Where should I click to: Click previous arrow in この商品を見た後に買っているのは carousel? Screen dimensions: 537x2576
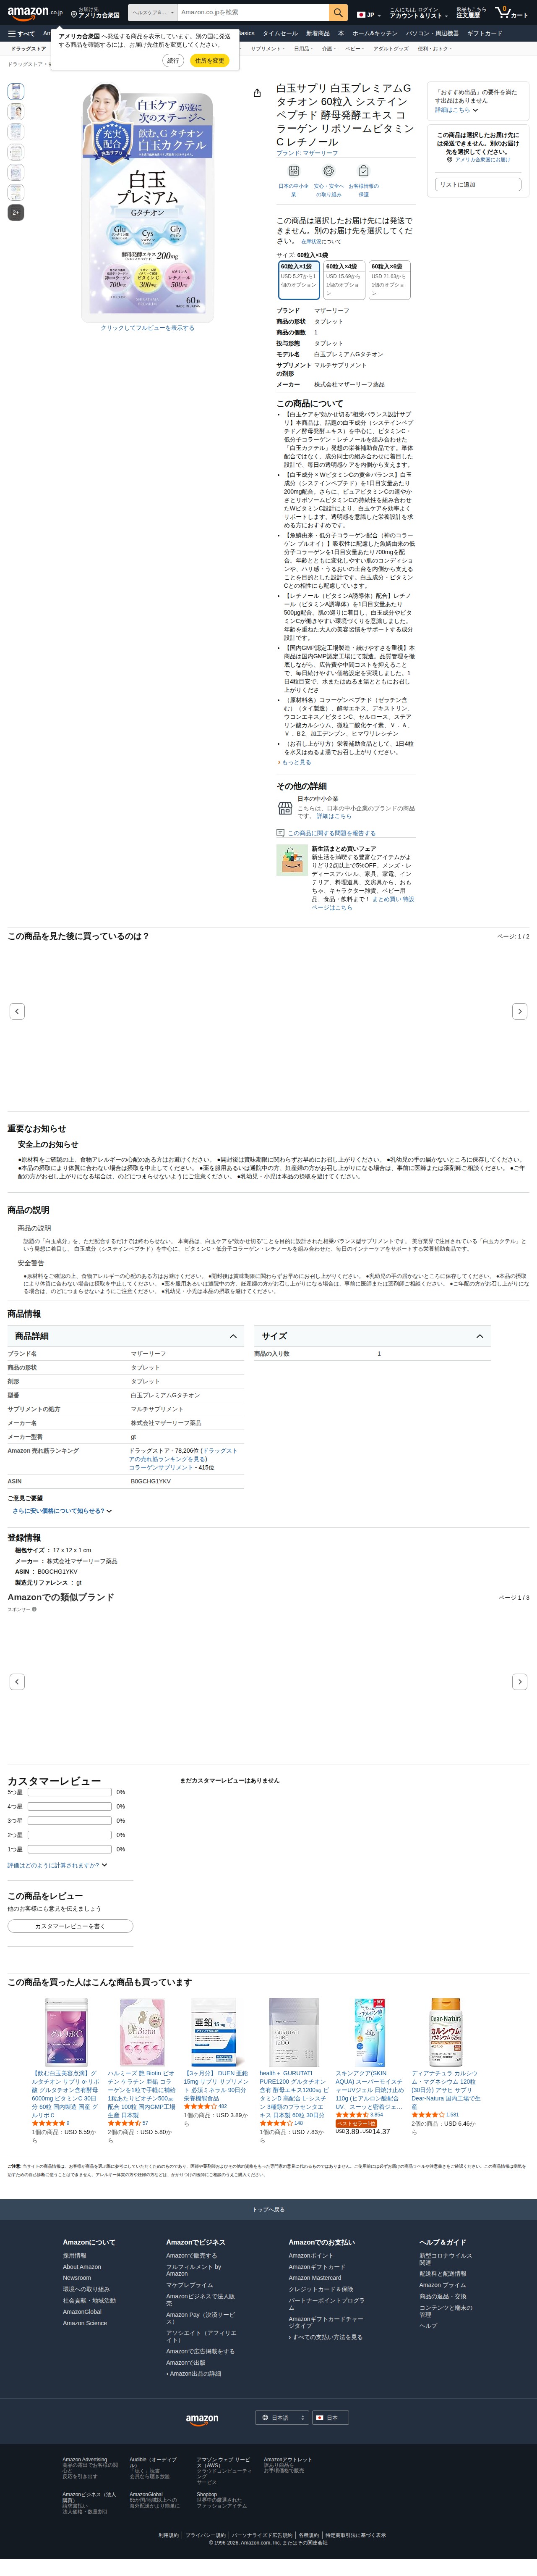[17, 1011]
